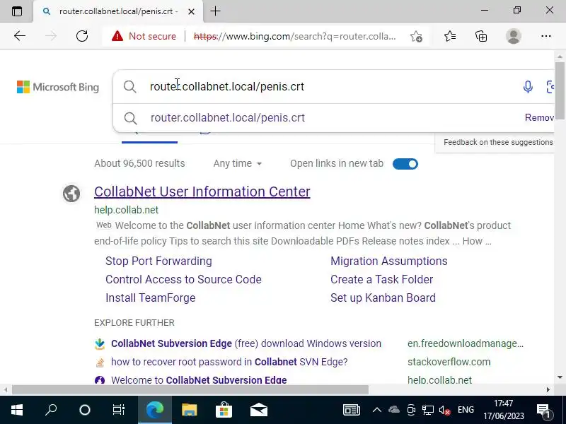Click the search magnifier in Bing box
Image resolution: width=566 pixels, height=424 pixels.
pos(129,86)
